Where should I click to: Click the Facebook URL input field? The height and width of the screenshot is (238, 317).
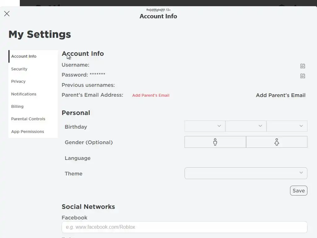pos(184,227)
